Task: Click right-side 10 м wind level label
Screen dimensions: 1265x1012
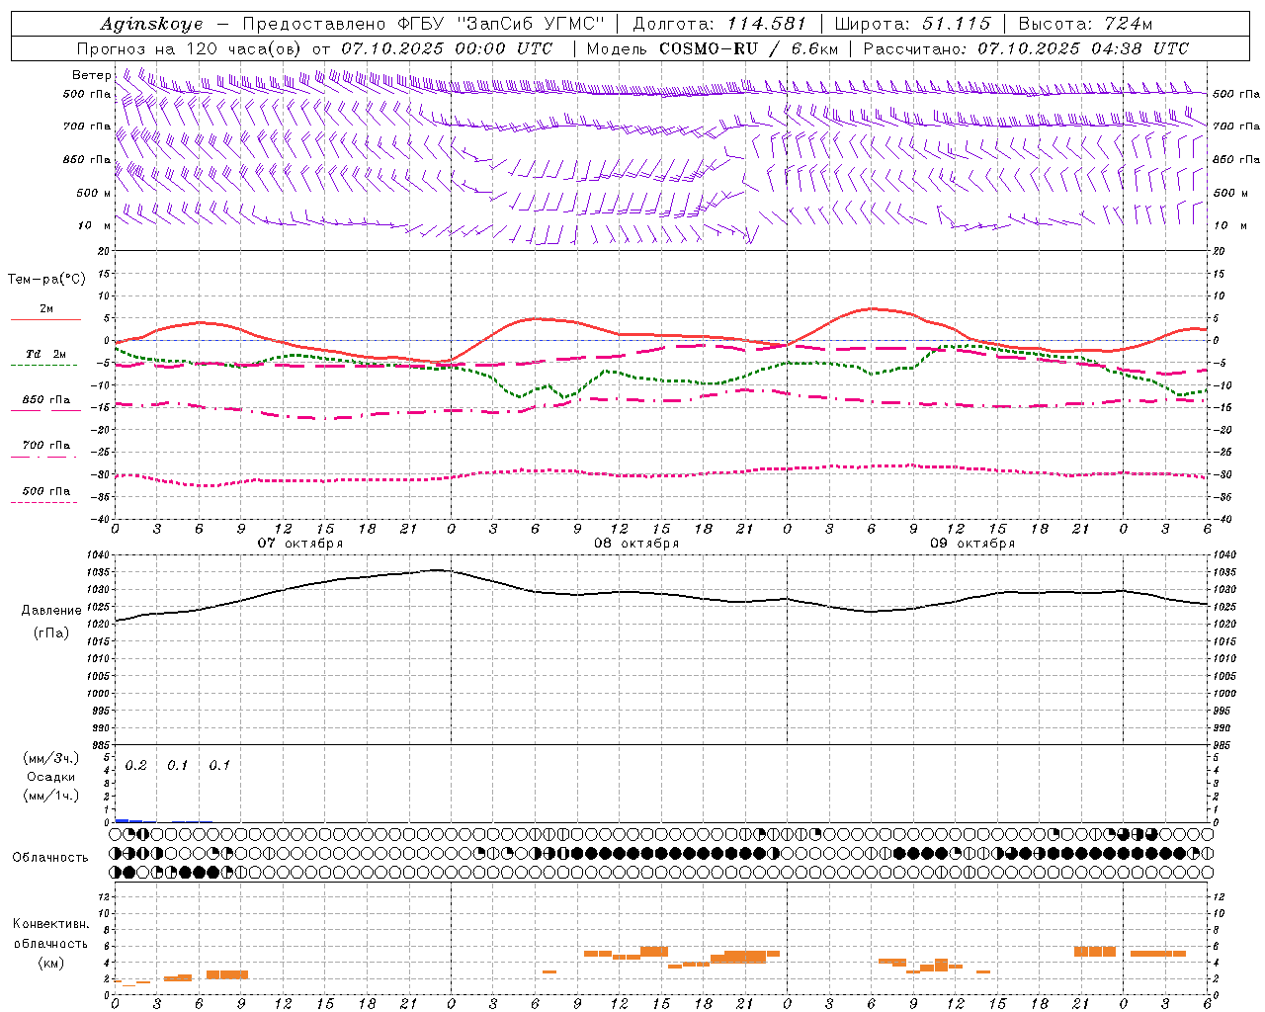Action: point(1229,225)
